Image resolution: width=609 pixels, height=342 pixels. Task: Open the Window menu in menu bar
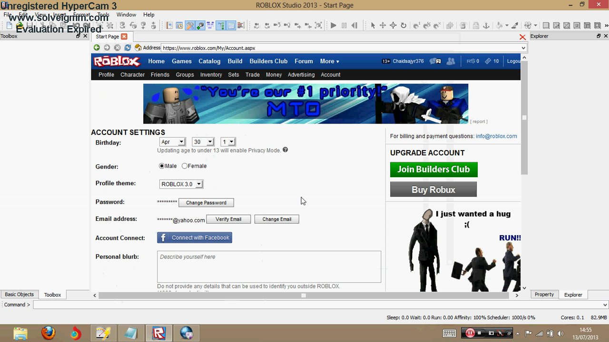[126, 15]
